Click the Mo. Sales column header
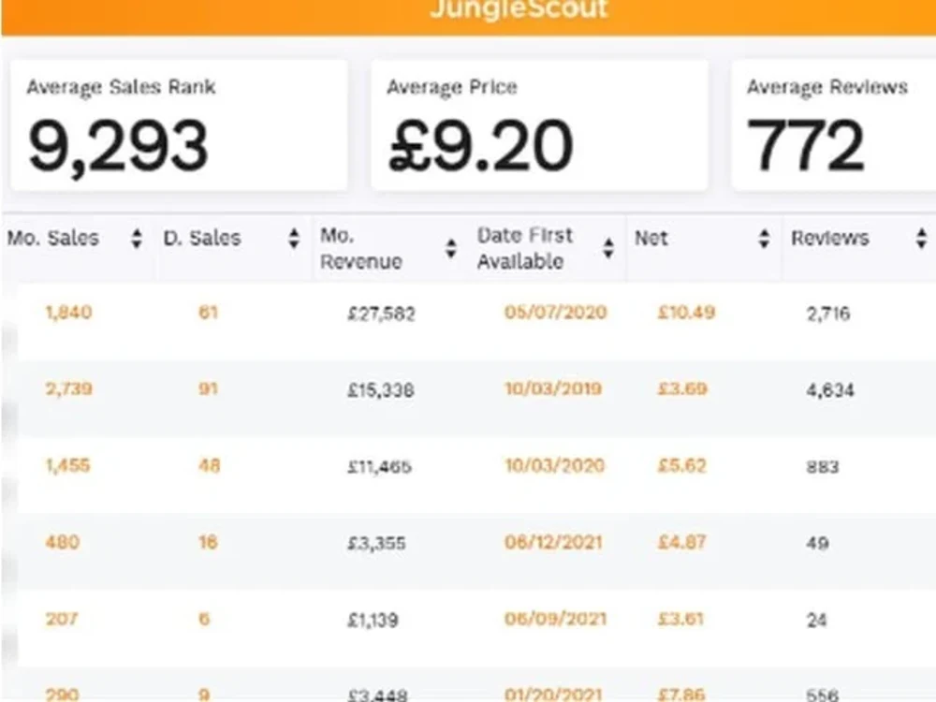 (x=52, y=238)
